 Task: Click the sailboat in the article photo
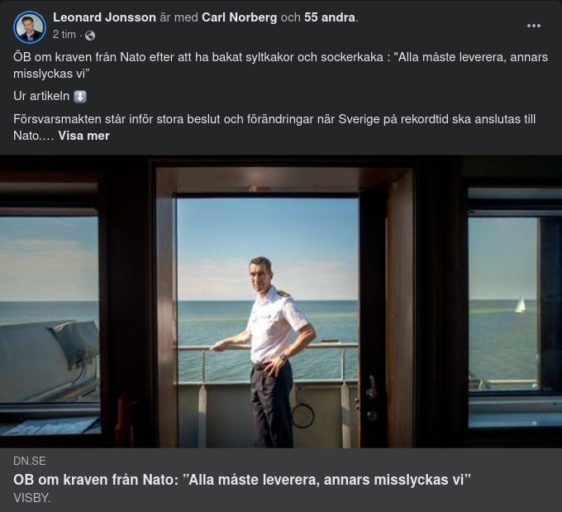pos(521,304)
